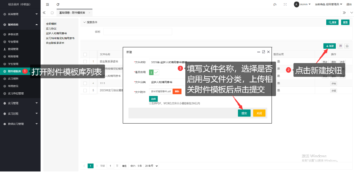Screen dimensions: 354x172
Task: Open column settings grid icon
Action: [x=340, y=46]
